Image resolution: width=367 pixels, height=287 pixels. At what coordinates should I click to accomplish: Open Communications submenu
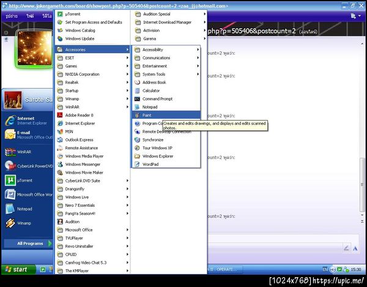[166, 58]
